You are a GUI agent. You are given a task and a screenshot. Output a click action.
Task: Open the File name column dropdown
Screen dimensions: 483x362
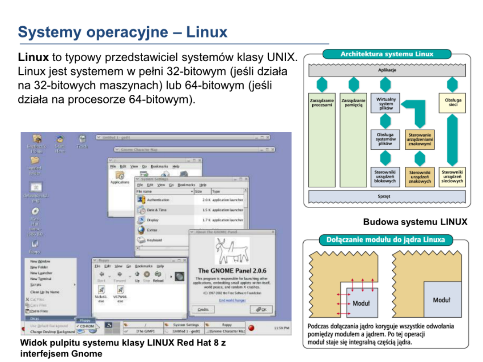coord(192,191)
